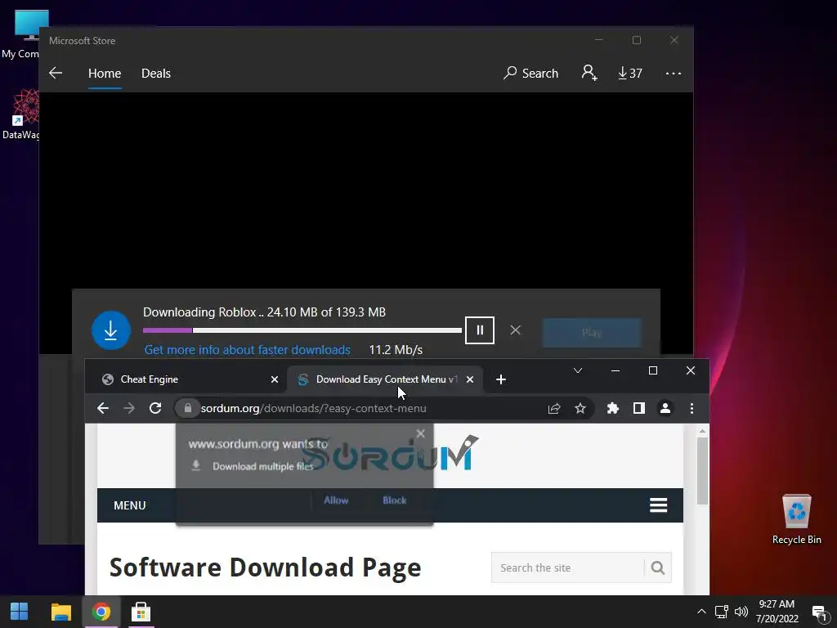
Task: Open the volume control tray icon
Action: (741, 612)
